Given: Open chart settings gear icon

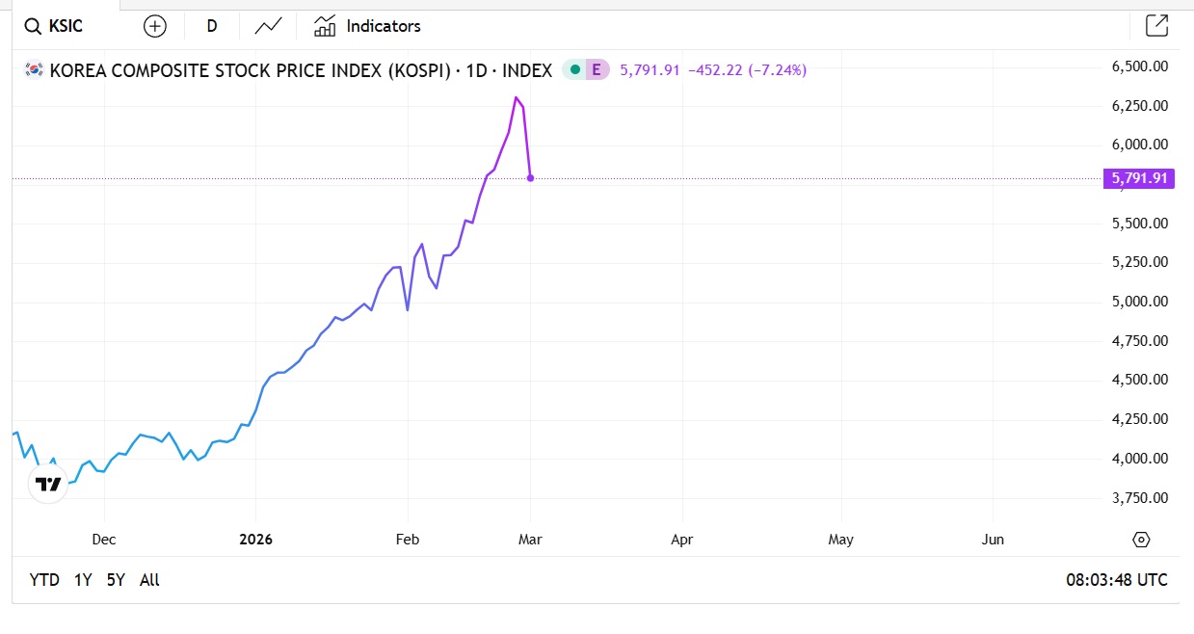Looking at the screenshot, I should tap(1142, 540).
